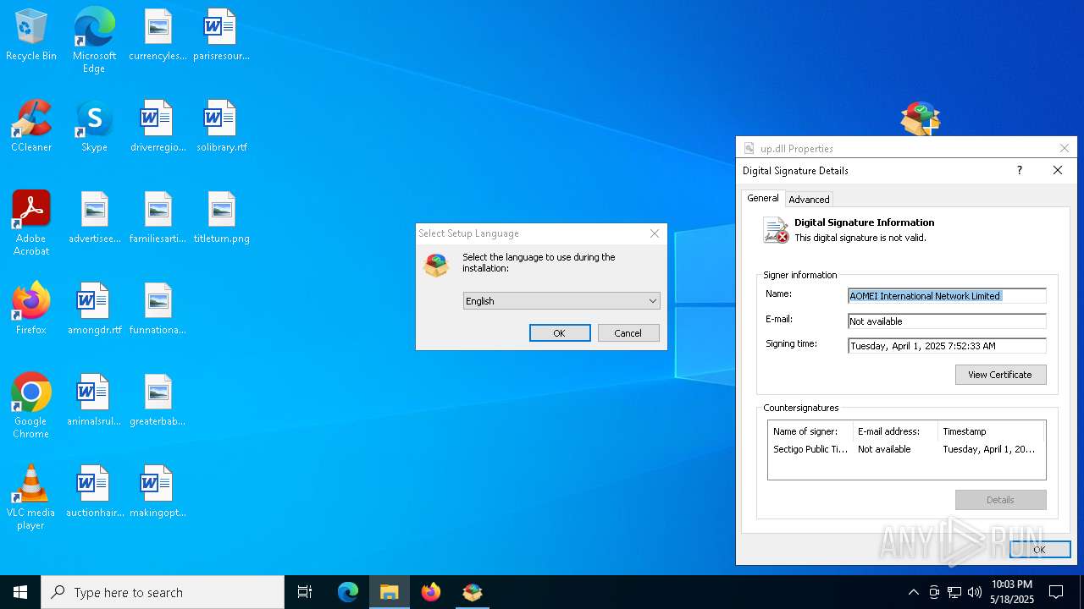1084x609 pixels.
Task: Switch to setup installer taskbar icon
Action: click(473, 592)
